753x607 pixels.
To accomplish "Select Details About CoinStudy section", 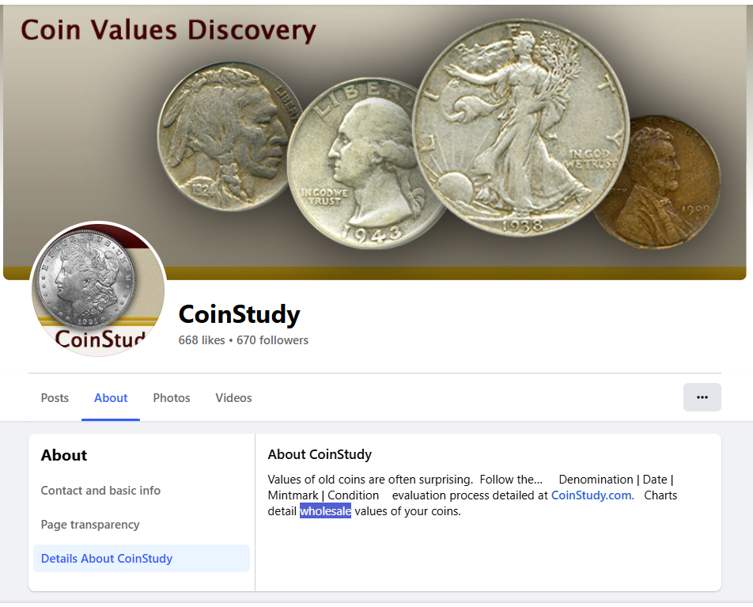I will click(141, 558).
